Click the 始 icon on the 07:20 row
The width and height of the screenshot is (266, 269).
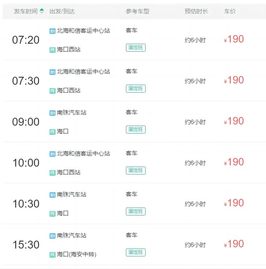point(52,31)
